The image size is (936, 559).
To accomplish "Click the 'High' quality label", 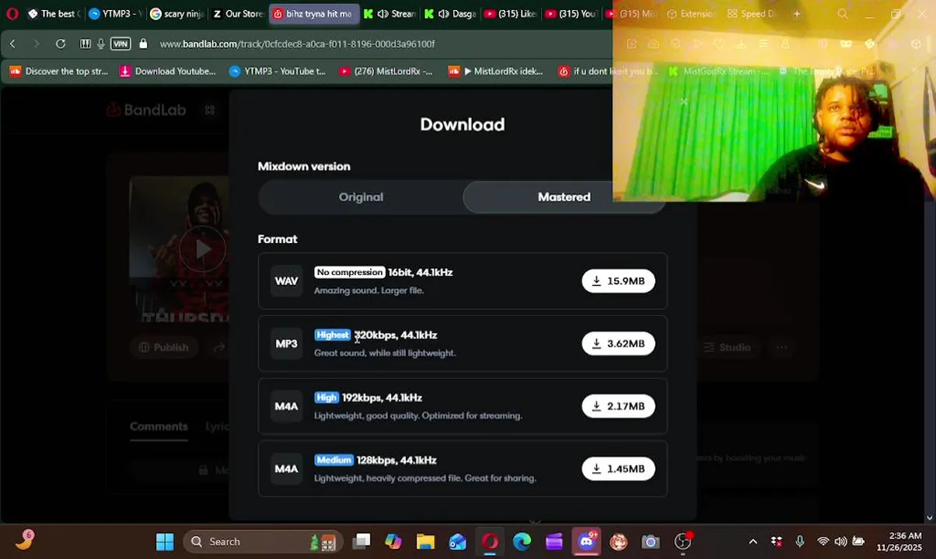I will point(327,398).
